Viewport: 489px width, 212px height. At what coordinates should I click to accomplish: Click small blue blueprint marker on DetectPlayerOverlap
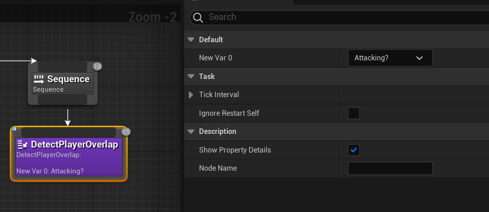[14, 129]
